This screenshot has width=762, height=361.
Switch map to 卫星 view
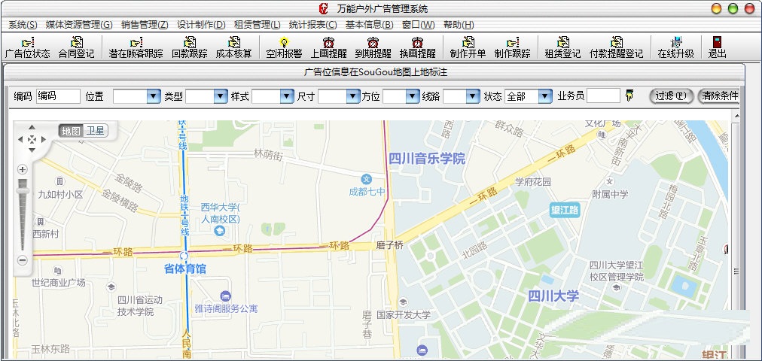(95, 131)
